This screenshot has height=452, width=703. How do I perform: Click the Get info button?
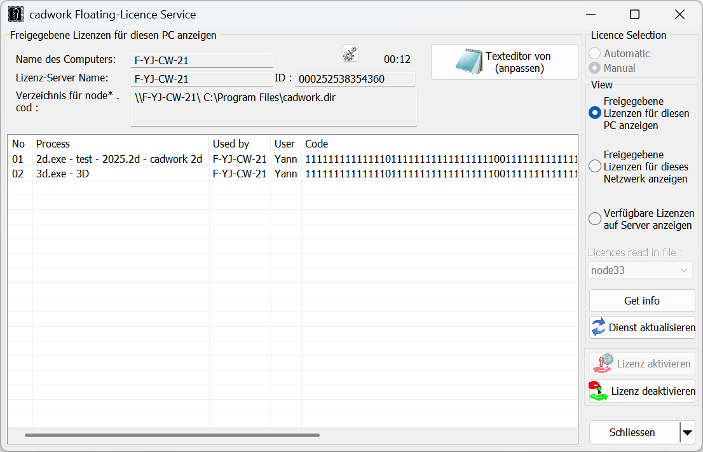click(x=641, y=300)
